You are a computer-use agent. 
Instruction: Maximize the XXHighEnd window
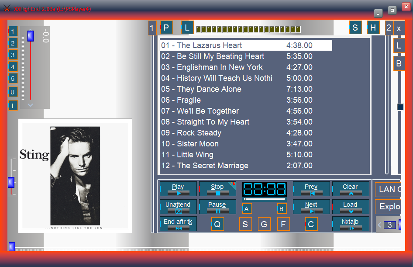tap(392, 10)
